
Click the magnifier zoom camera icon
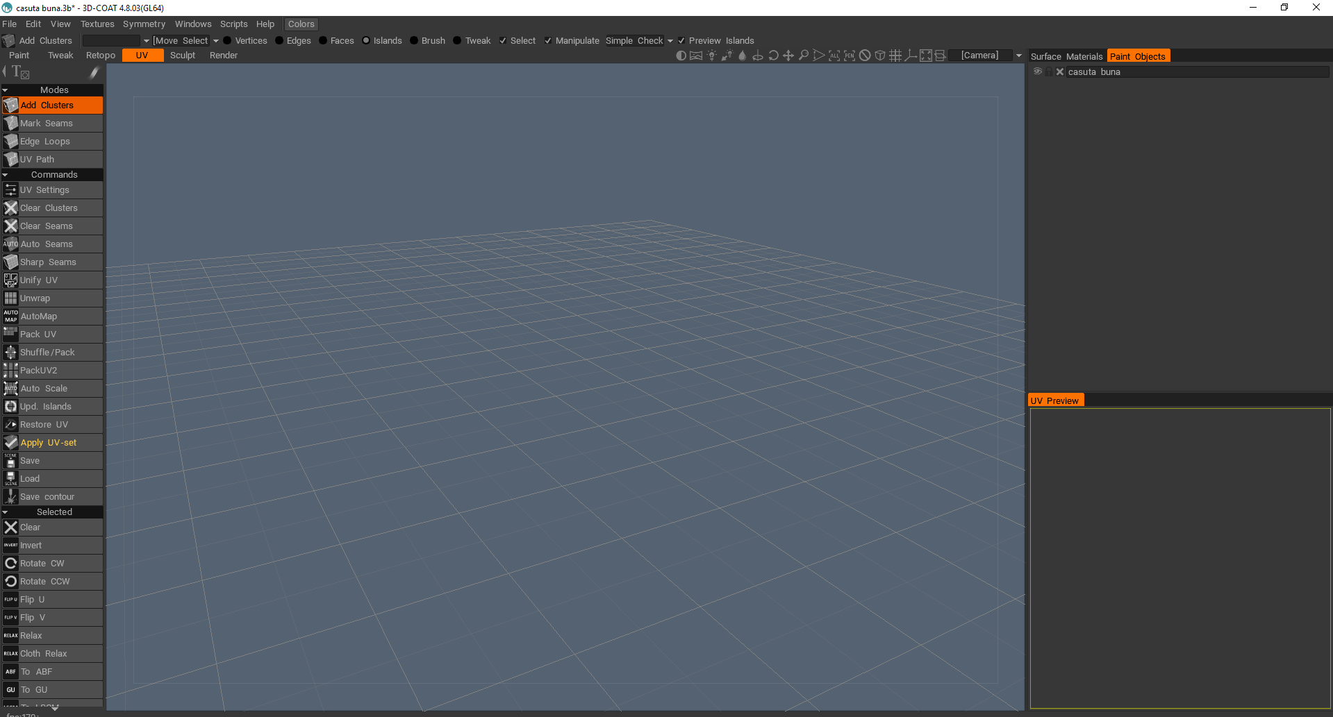pyautogui.click(x=804, y=56)
